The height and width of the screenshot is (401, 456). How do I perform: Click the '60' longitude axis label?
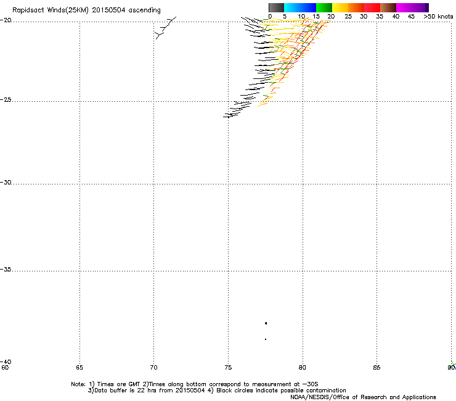tap(5, 368)
